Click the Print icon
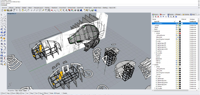This screenshot has height=95, width=200. point(11,10)
